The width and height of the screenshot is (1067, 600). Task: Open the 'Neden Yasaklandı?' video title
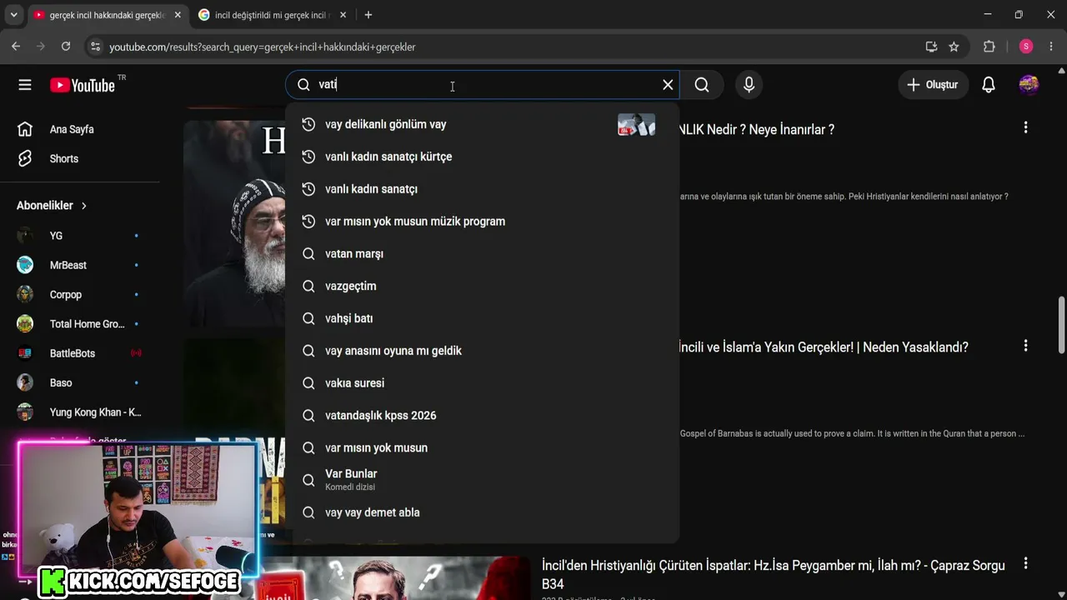click(824, 347)
